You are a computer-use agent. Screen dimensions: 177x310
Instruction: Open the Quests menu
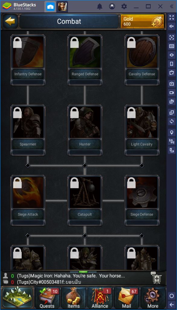pyautogui.click(x=47, y=298)
